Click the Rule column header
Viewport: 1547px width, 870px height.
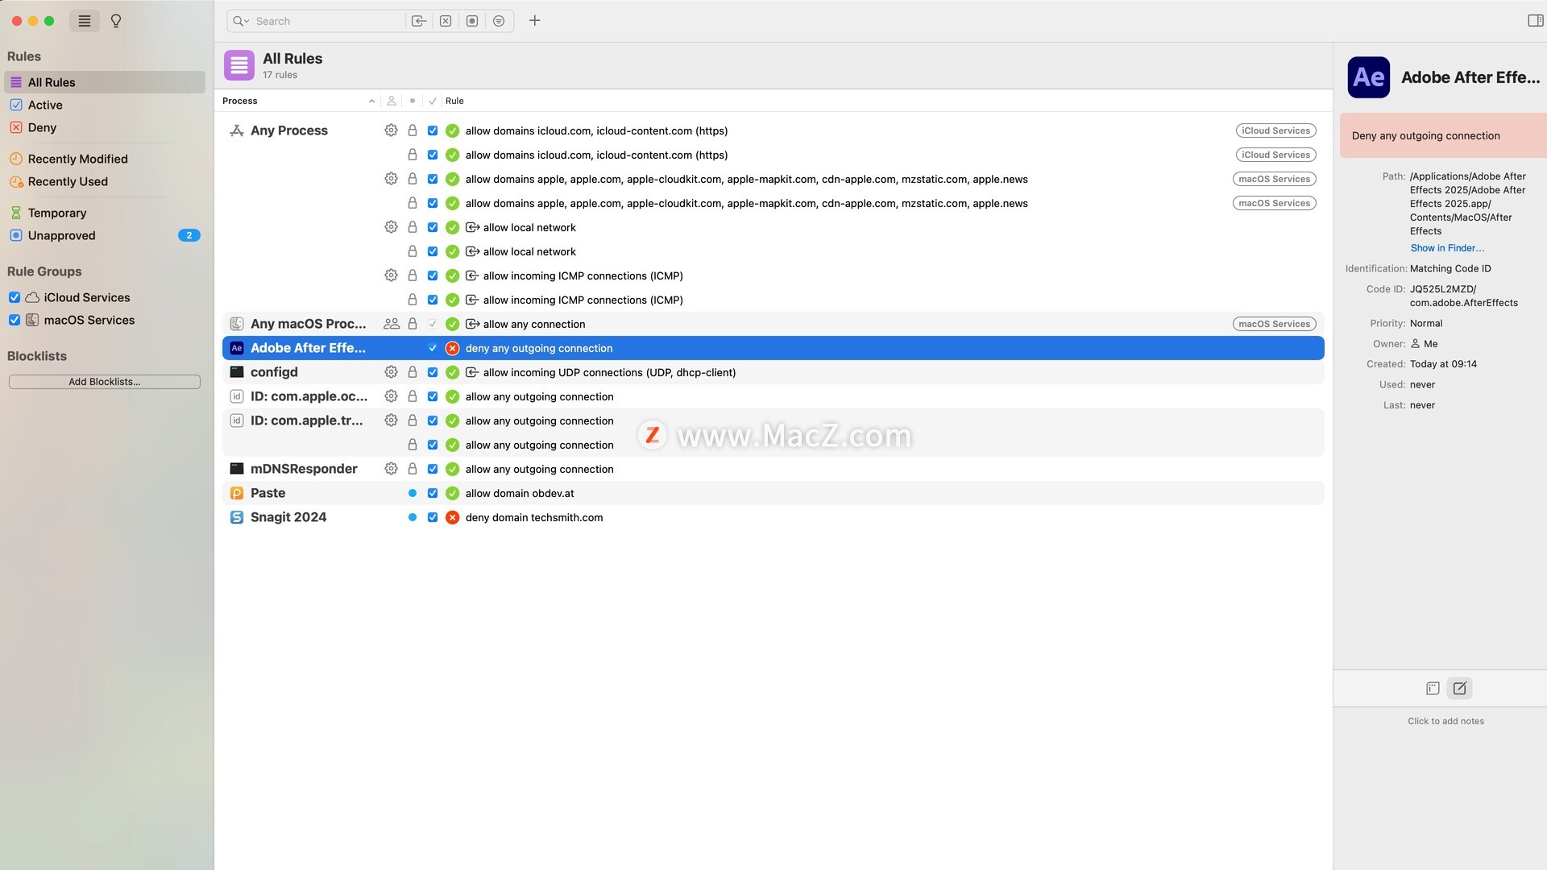(x=454, y=101)
